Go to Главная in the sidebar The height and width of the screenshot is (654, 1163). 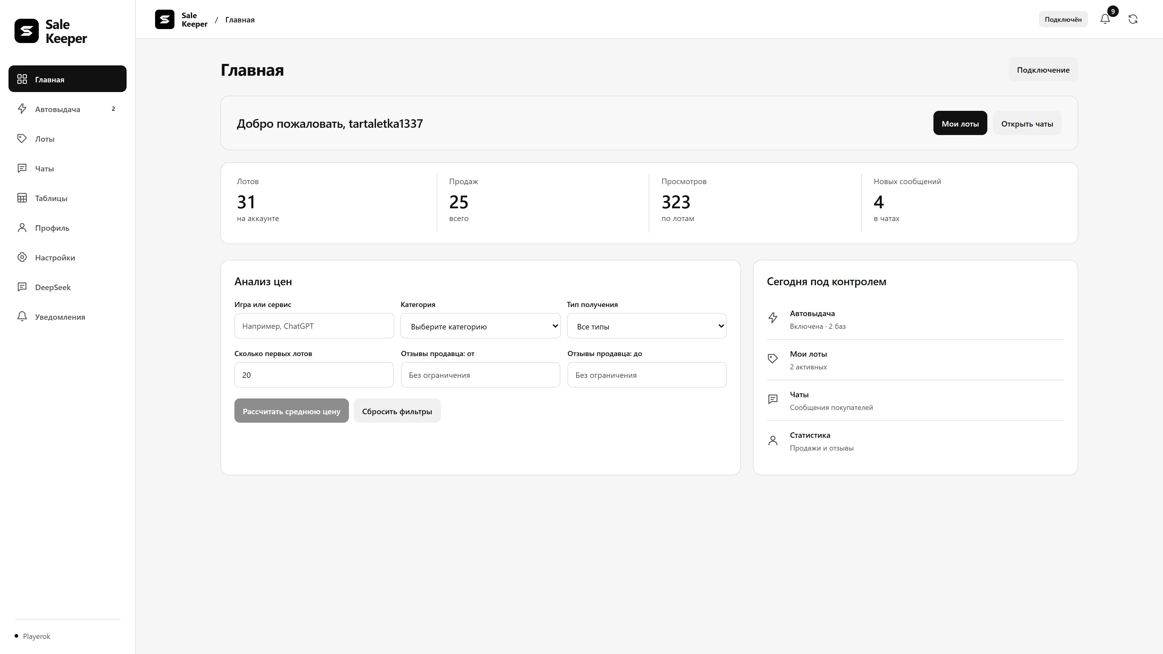pyautogui.click(x=68, y=79)
